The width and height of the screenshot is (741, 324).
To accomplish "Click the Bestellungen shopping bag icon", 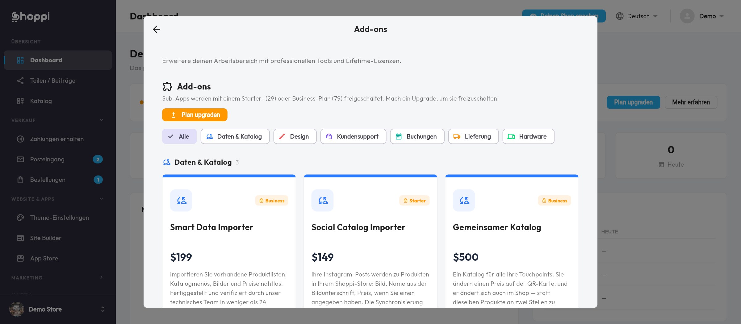I will [20, 180].
